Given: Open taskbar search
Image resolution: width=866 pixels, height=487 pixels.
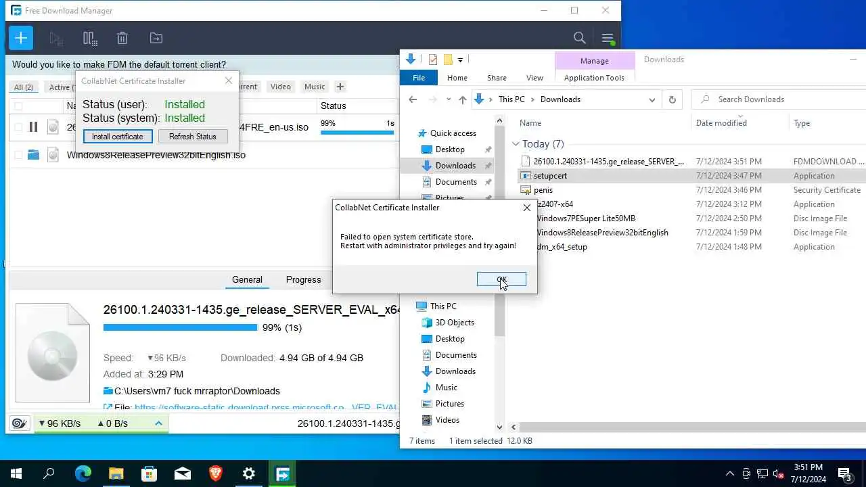Looking at the screenshot, I should (x=49, y=473).
